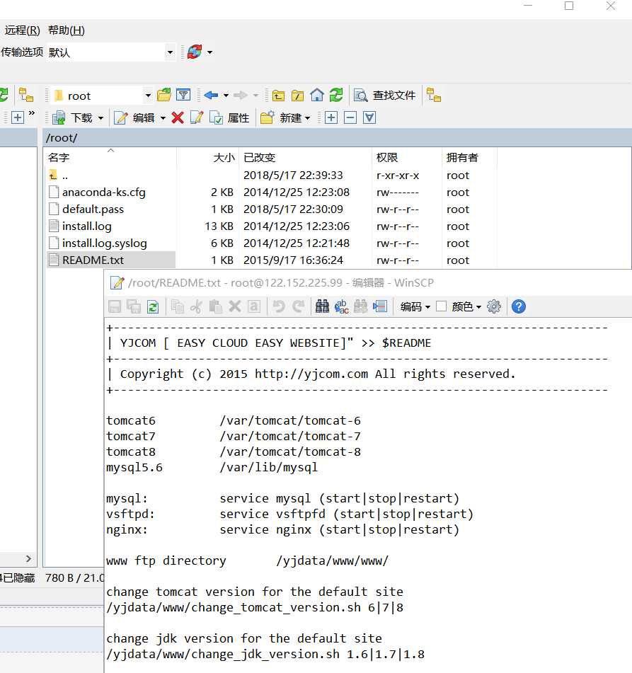This screenshot has height=673, width=632.
Task: Click the editor's paste clipboard icon
Action: (x=216, y=306)
